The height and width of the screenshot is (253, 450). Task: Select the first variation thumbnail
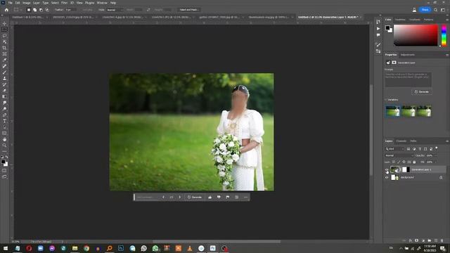393,111
